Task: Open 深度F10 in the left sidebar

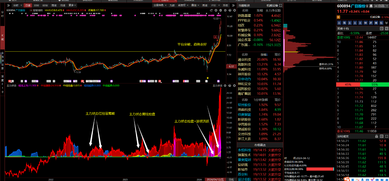Action: pos(2,84)
